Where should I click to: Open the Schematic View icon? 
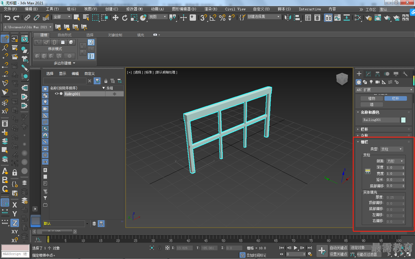[x=347, y=18]
